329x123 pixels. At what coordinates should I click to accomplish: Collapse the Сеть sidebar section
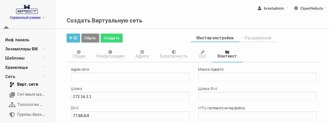coord(43,76)
